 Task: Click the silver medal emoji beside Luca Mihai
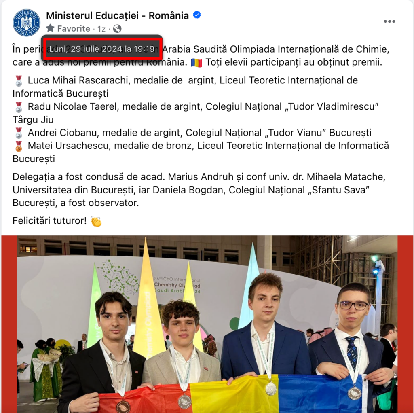coord(19,81)
